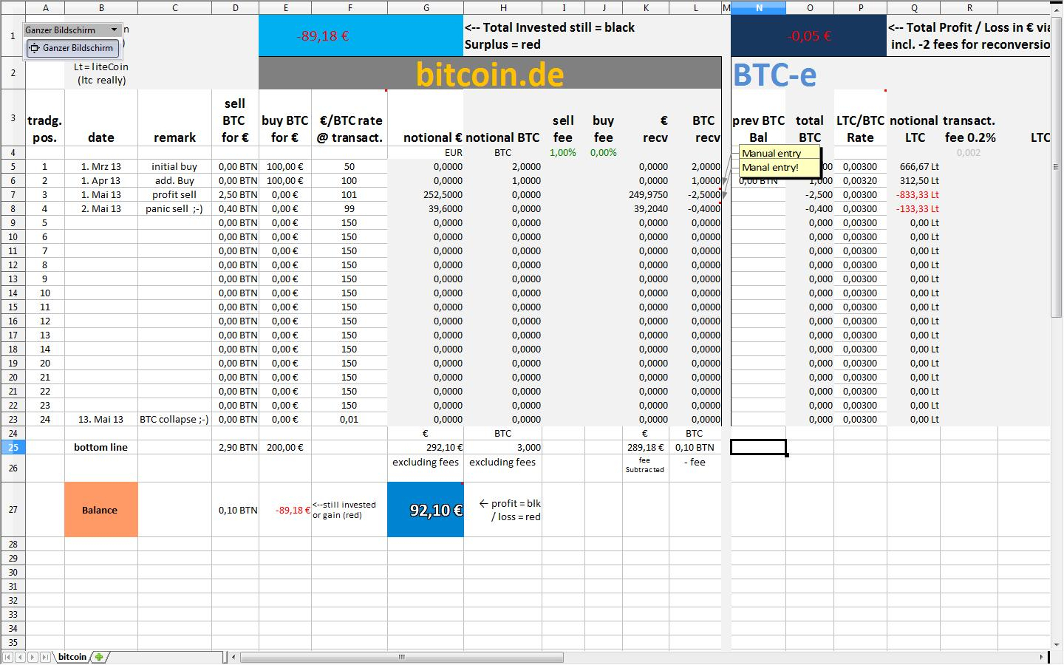
Task: Select the 'BTC collapse ;-)' remark cell
Action: click(174, 419)
